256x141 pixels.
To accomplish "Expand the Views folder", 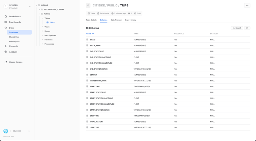I will pos(42,27).
